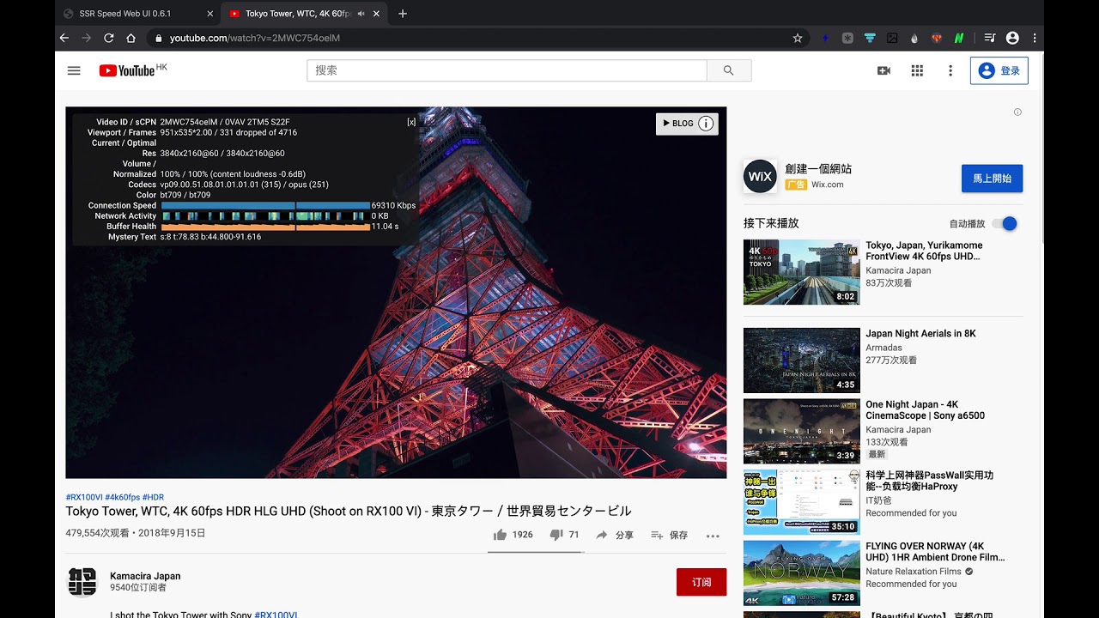
Task: Open the YouTube hamburger guide menu
Action: (74, 70)
